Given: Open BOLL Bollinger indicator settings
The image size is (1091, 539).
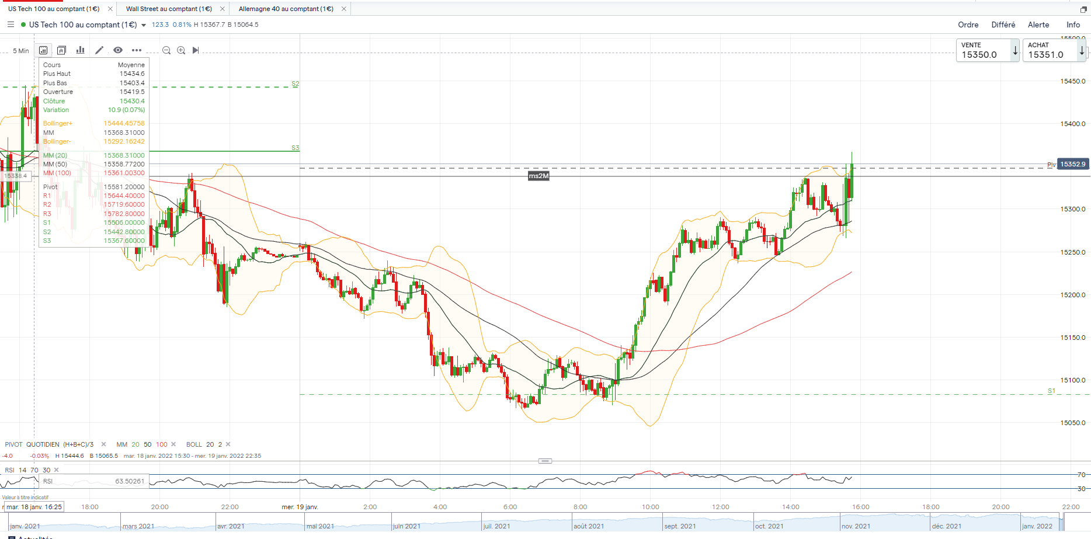Looking at the screenshot, I should point(204,444).
